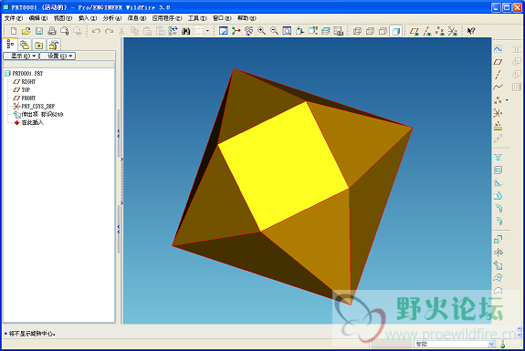525x351 pixels.
Task: Start the Sketch tool from the right toolbar
Action: coord(498,49)
